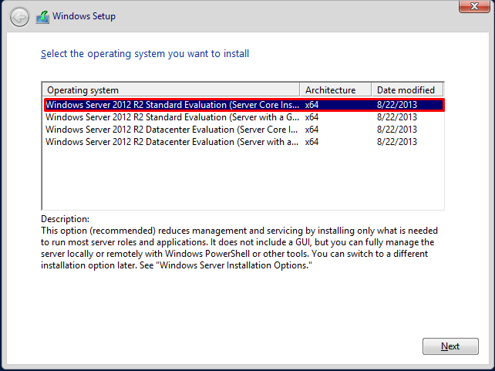Select Datacenter Evaluation Server Core row
The image size is (495, 371).
click(244, 130)
